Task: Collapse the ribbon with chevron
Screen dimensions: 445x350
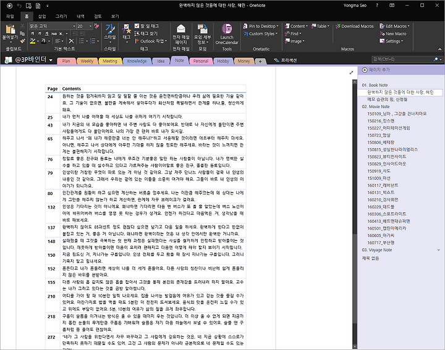Action: click(x=440, y=49)
